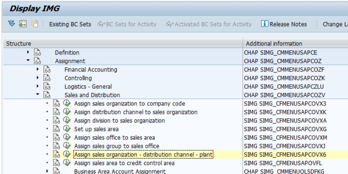The width and height of the screenshot is (348, 174).
Task: Select Assign distribution channel to sales organization row
Action: click(x=136, y=112)
